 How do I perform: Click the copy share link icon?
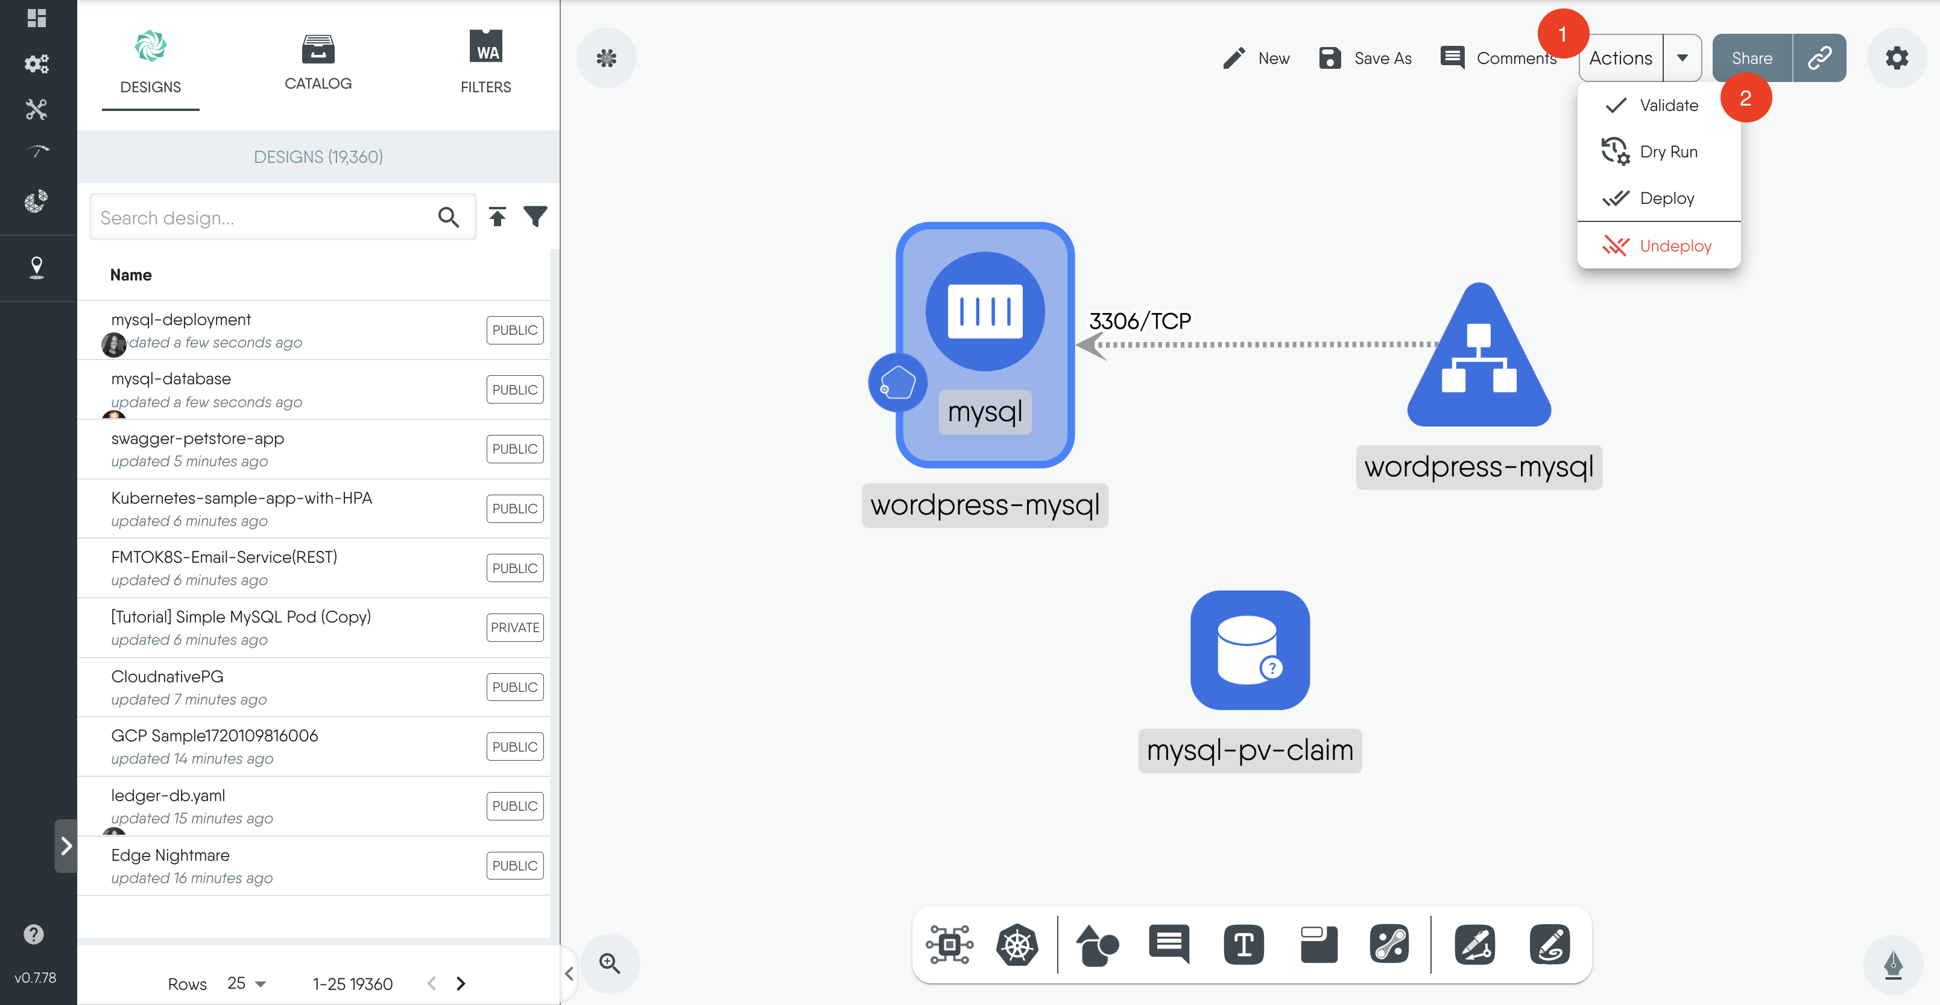(1819, 58)
